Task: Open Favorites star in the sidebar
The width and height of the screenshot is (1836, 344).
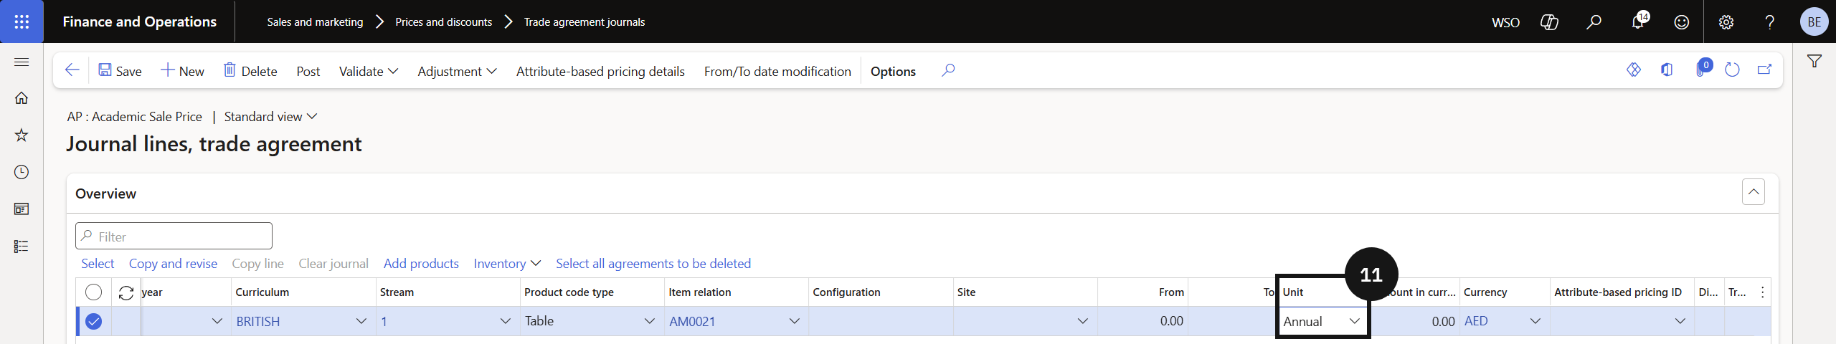Action: [x=22, y=135]
